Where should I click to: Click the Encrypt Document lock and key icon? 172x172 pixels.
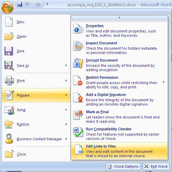coord(78,63)
